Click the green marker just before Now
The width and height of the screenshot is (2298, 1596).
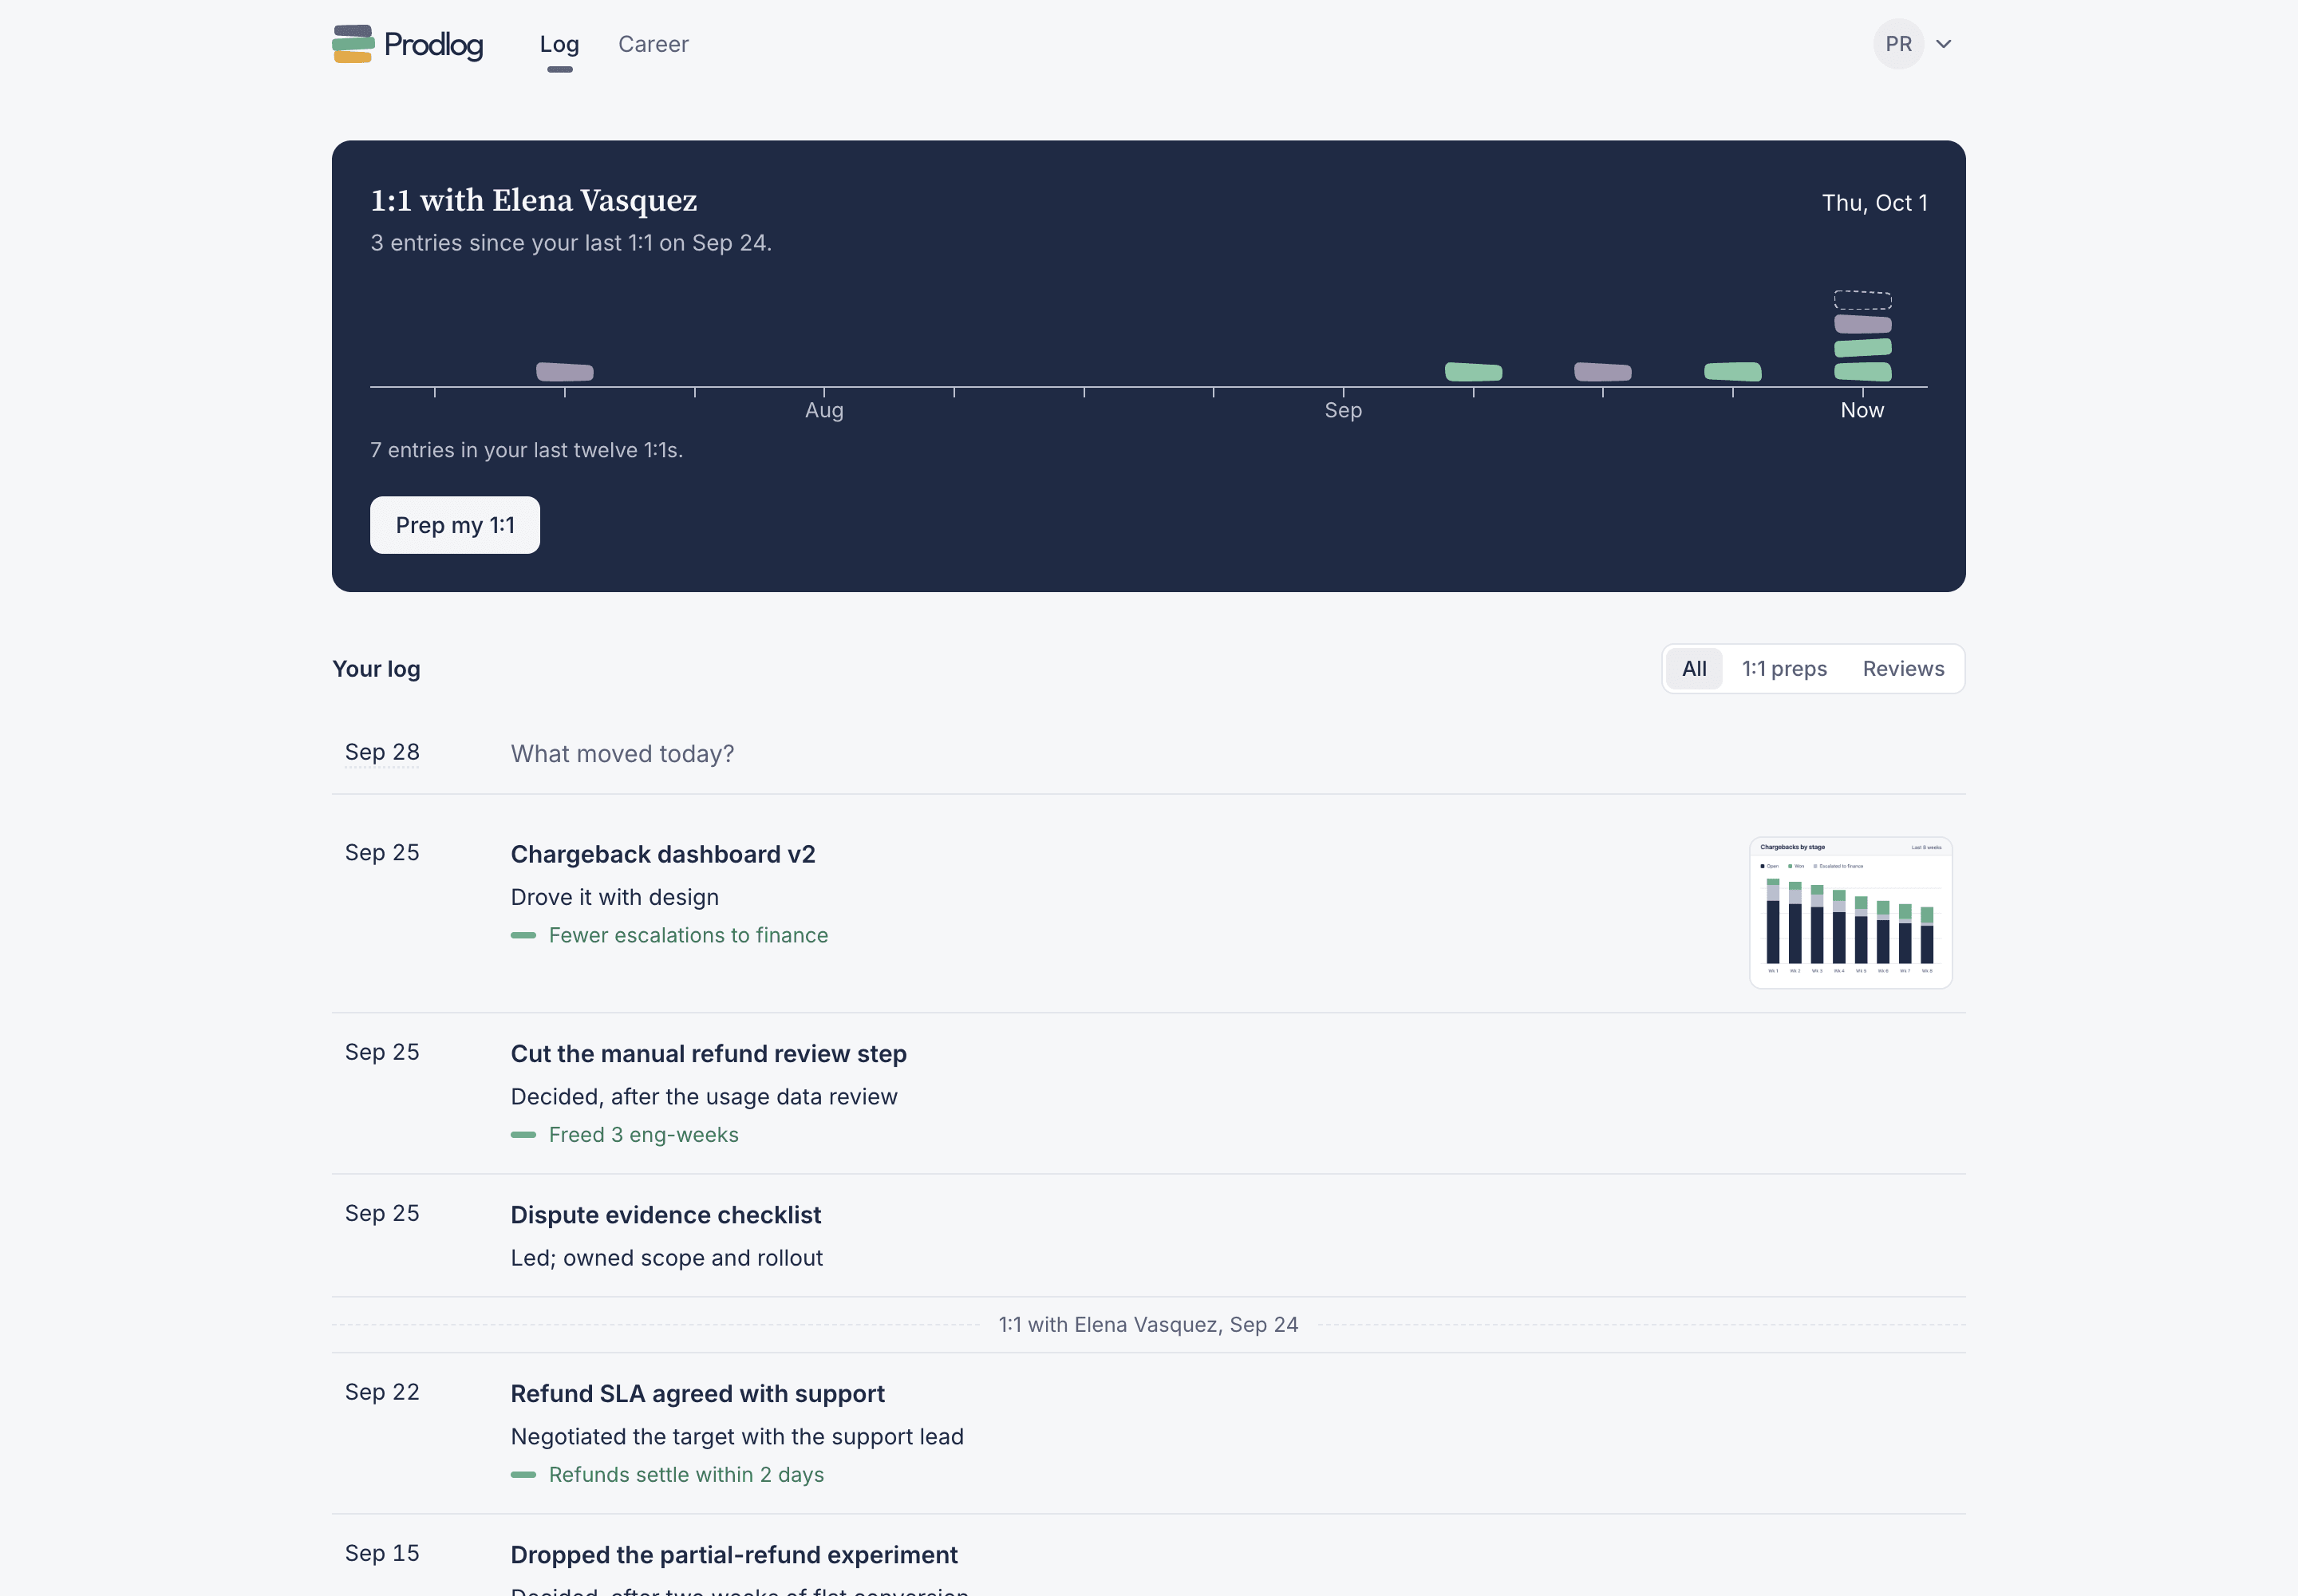[1732, 372]
